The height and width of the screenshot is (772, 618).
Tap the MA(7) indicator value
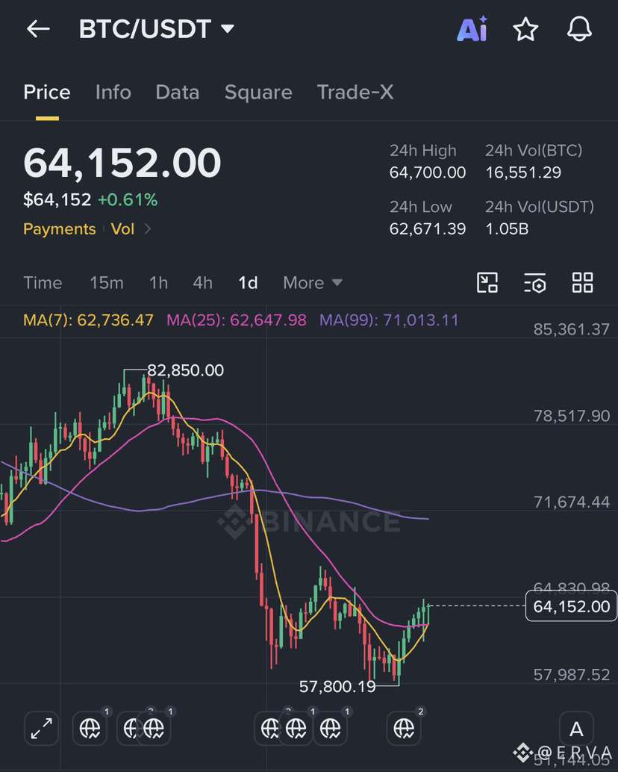(x=89, y=320)
